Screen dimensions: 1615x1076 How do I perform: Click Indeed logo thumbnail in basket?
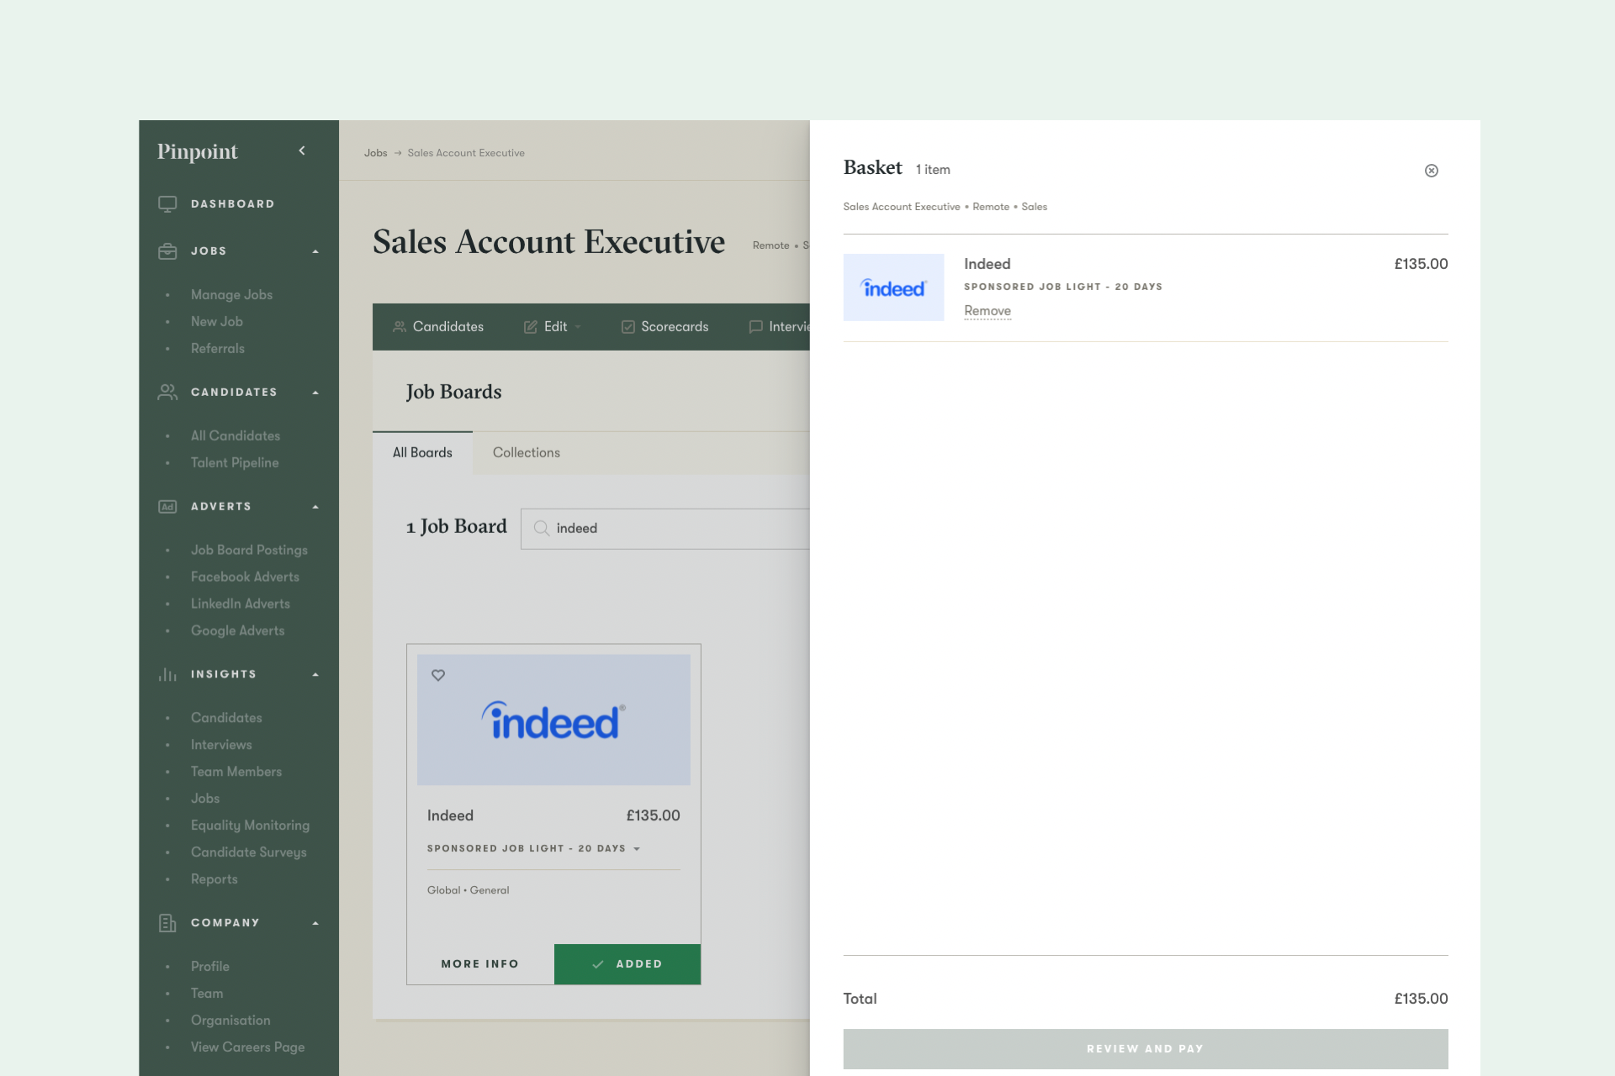[893, 287]
